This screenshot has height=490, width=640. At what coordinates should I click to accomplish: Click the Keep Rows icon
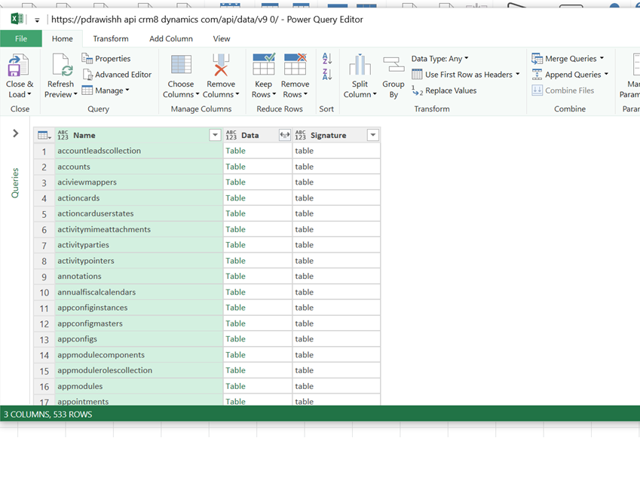(x=263, y=66)
